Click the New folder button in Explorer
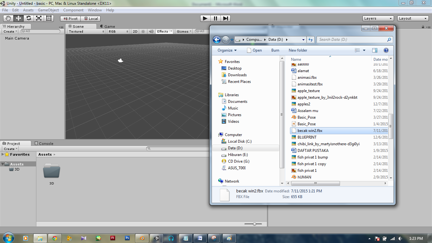 tap(298, 50)
